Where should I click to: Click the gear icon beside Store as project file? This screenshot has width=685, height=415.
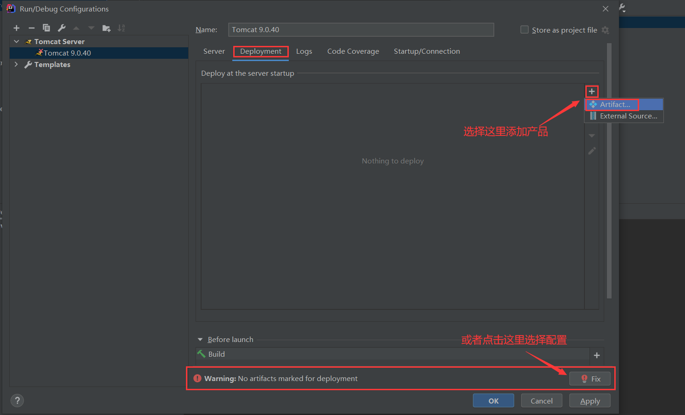pos(606,30)
